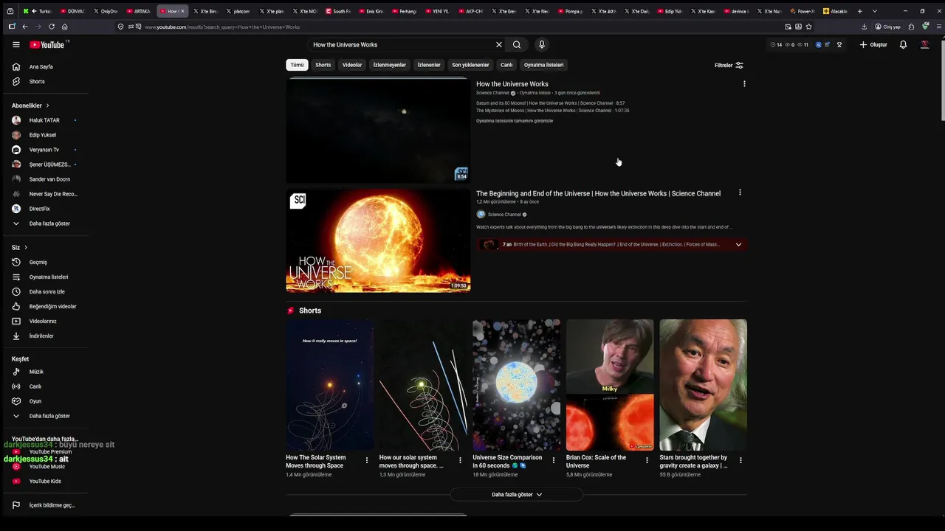
Task: Click the YouTube logo
Action: 49,45
